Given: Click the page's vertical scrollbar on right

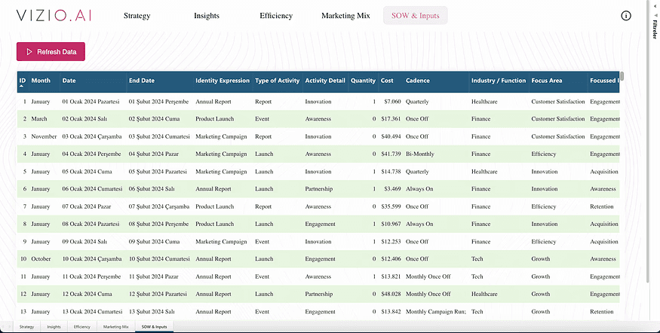Looking at the screenshot, I should coord(648,141).
